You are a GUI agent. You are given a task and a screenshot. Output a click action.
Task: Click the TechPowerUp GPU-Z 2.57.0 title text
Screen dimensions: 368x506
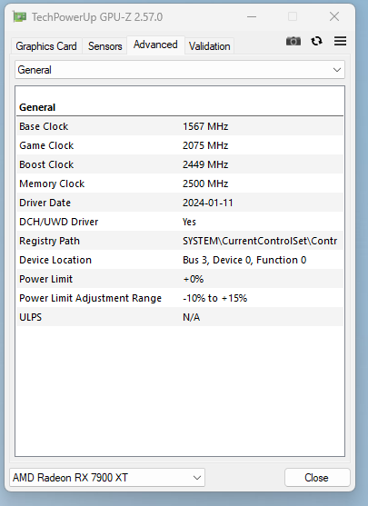pyautogui.click(x=97, y=16)
